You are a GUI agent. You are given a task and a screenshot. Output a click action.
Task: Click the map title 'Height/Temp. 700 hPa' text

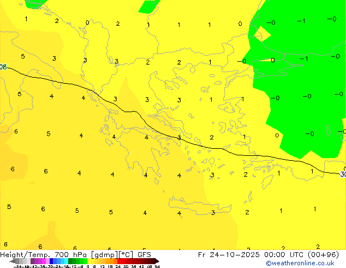(43, 255)
